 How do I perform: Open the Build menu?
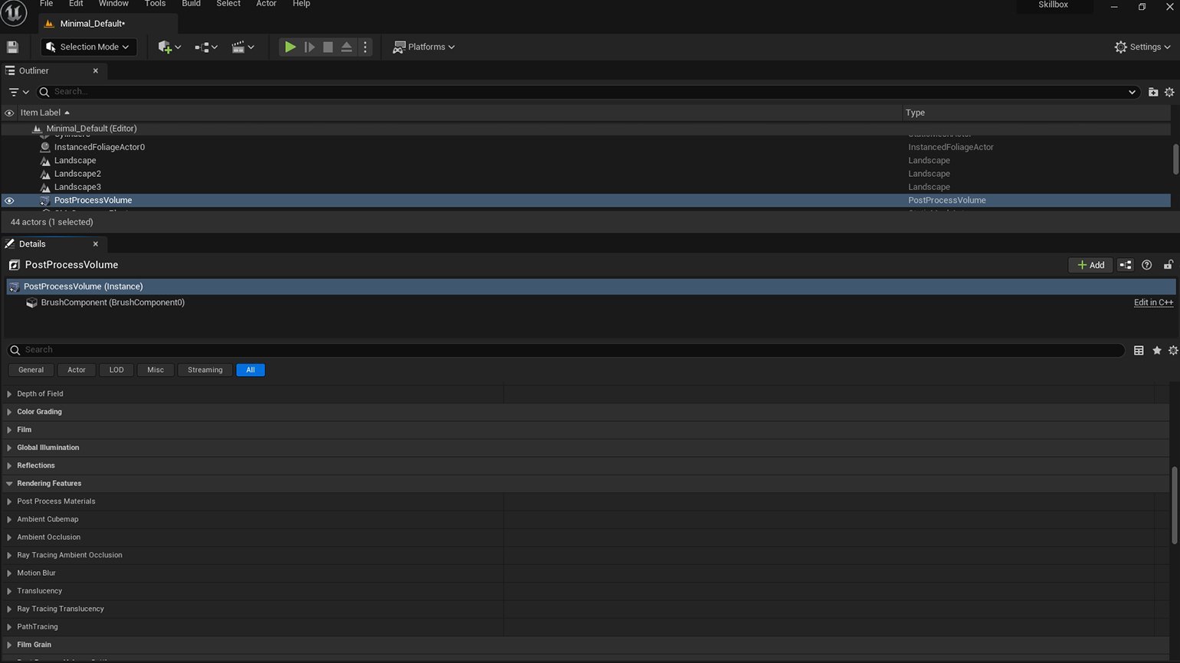(x=191, y=4)
